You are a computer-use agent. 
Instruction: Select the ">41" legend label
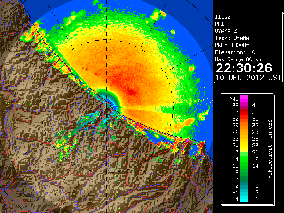pyautogui.click(x=234, y=99)
